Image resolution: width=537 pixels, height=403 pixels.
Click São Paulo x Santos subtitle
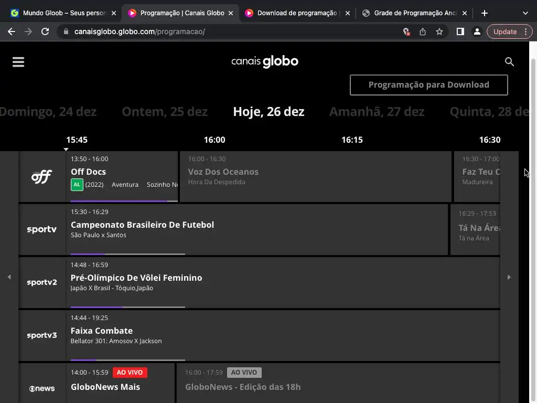click(x=98, y=235)
